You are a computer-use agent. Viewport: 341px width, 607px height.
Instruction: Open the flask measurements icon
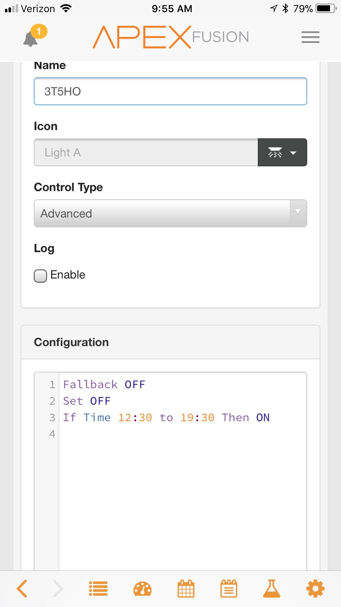272,588
